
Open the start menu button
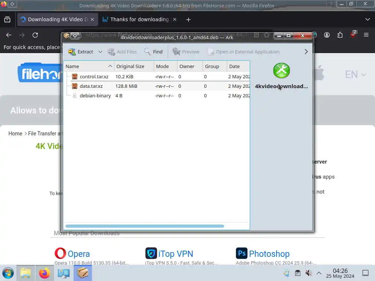point(8,273)
